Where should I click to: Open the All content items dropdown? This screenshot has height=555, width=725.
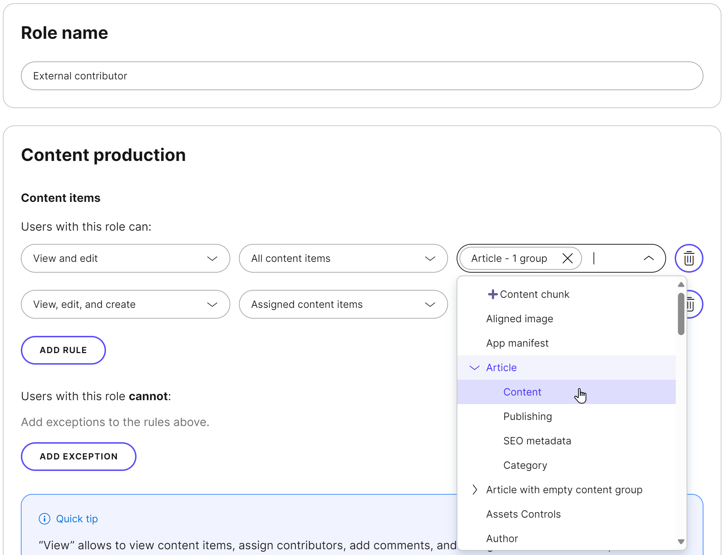click(x=343, y=258)
